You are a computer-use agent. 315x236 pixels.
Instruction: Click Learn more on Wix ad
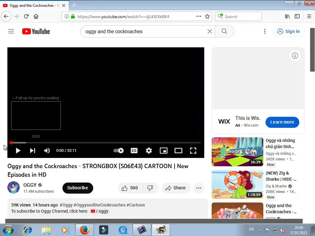(282, 122)
